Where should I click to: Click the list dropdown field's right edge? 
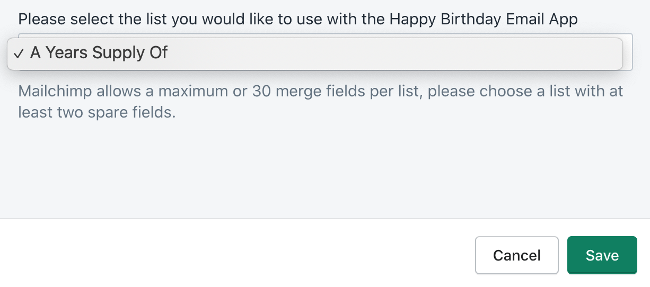coord(628,52)
